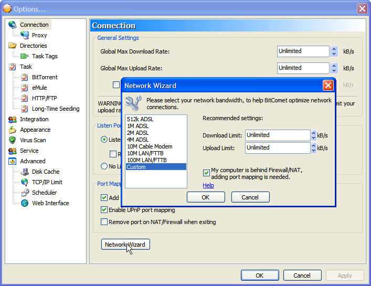The height and width of the screenshot is (286, 371).
Task: Click the Disk Cache icon
Action: [x=25, y=172]
